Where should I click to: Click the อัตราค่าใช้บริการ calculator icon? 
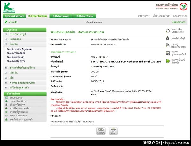(x=7, y=105)
